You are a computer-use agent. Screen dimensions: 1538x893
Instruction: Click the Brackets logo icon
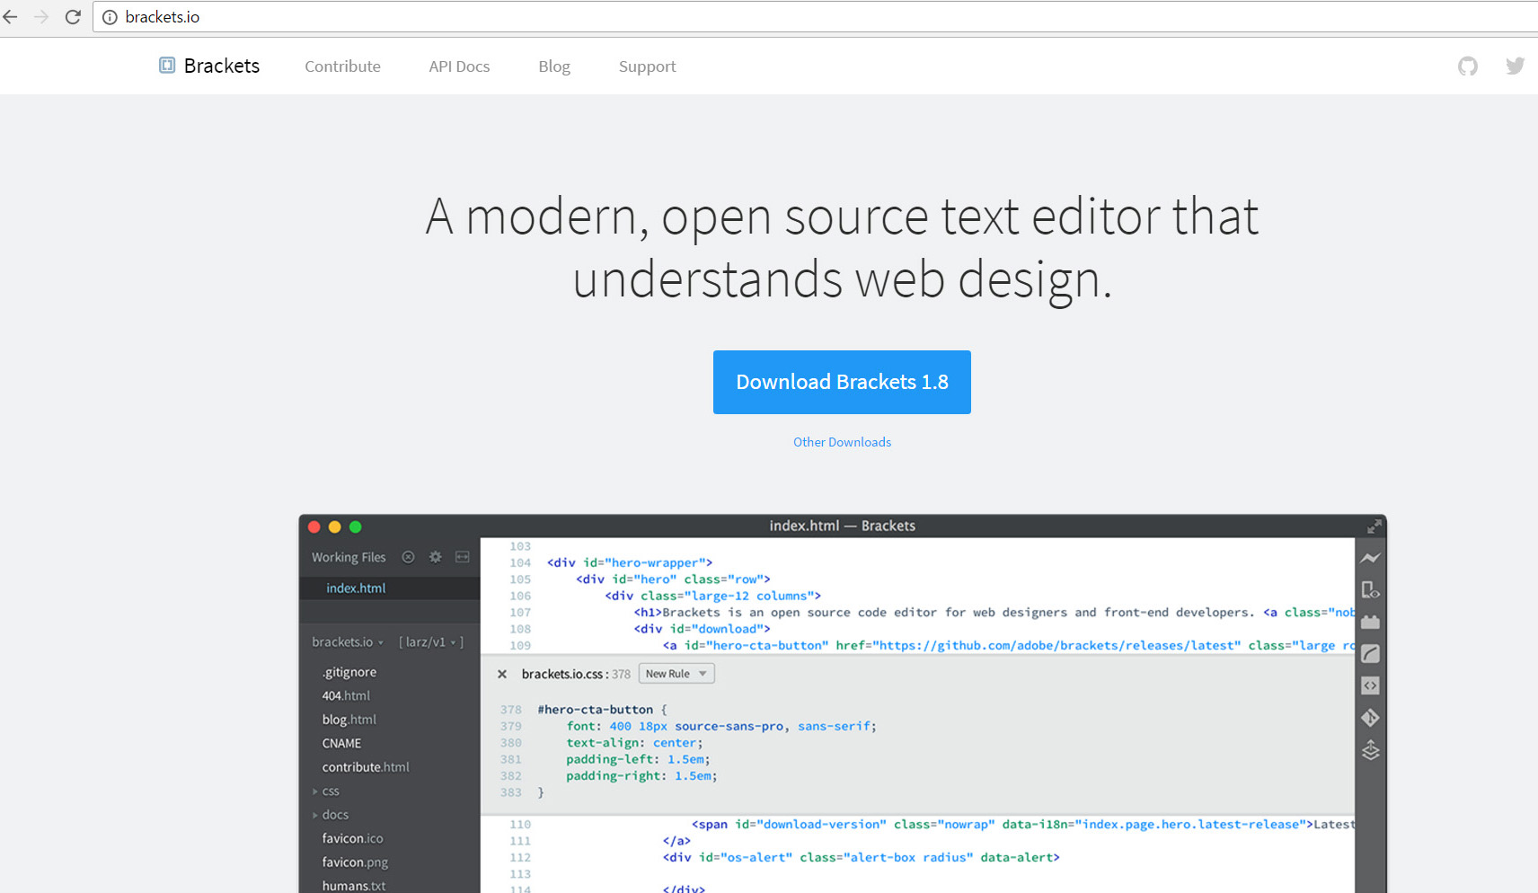pyautogui.click(x=167, y=65)
